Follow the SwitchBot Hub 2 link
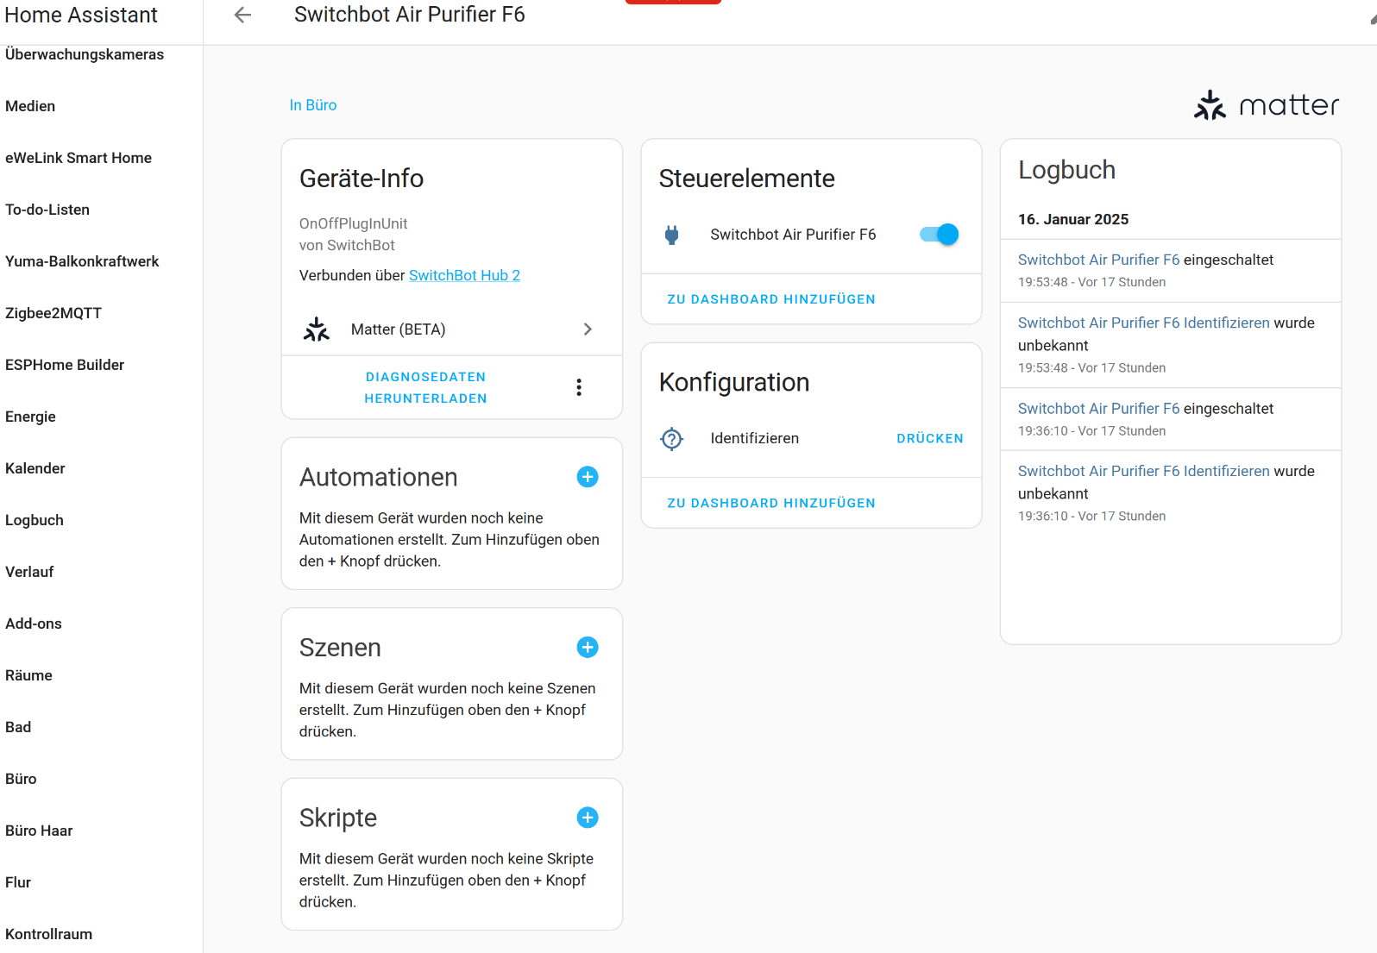 464,275
